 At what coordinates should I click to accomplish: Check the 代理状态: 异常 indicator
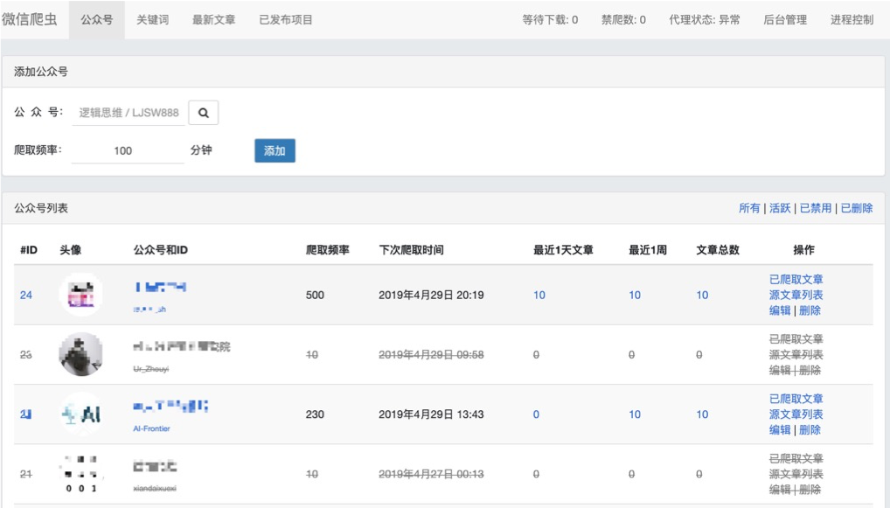coord(705,20)
